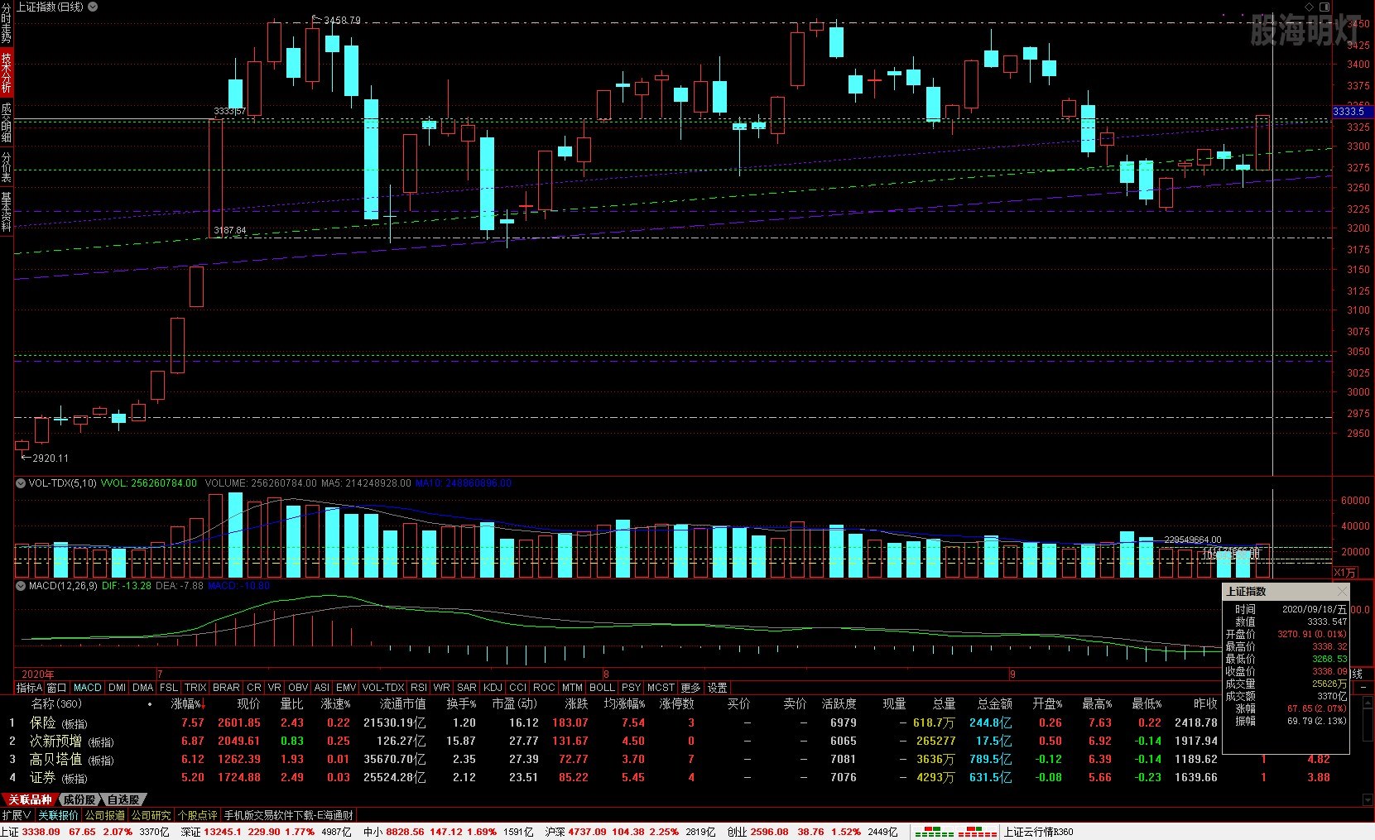The width and height of the screenshot is (1375, 840).
Task: Click the sort arrow beside 涨幅% header
Action: 204,705
